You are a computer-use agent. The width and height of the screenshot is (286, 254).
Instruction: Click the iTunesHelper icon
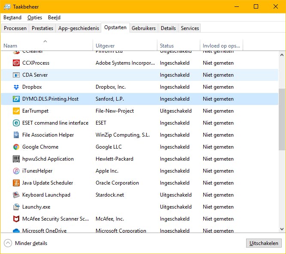[x=16, y=171]
